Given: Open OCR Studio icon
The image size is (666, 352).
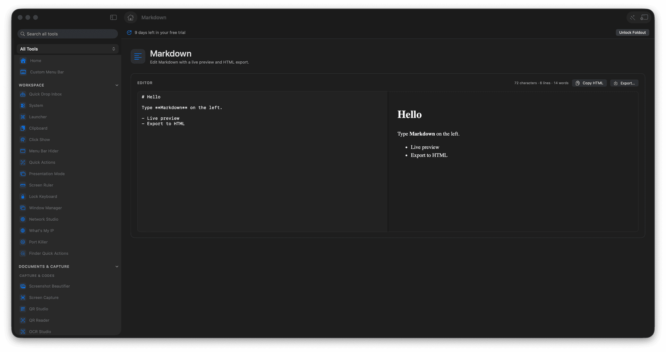Looking at the screenshot, I should 23,332.
